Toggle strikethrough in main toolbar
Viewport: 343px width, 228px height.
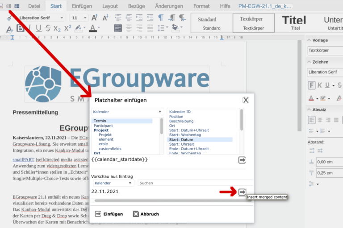pos(47,28)
